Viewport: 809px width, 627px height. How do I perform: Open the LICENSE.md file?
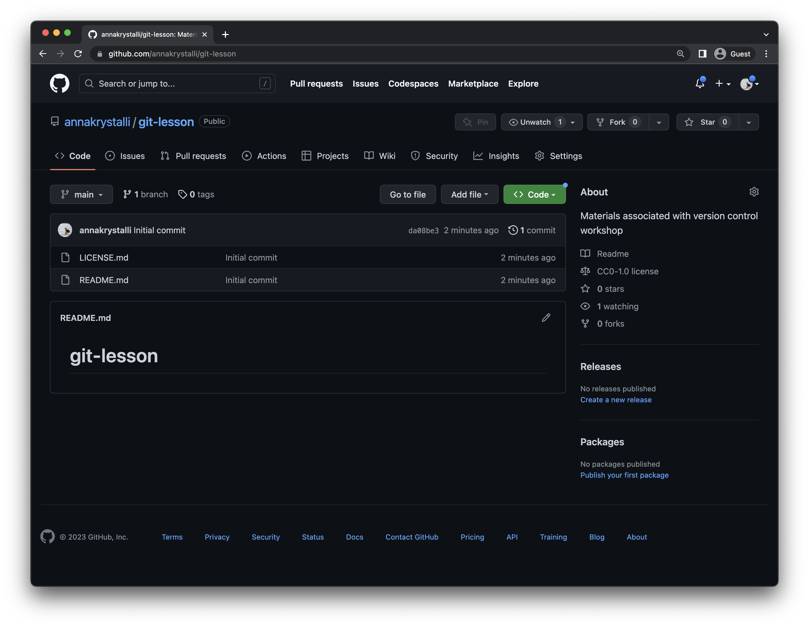click(104, 258)
